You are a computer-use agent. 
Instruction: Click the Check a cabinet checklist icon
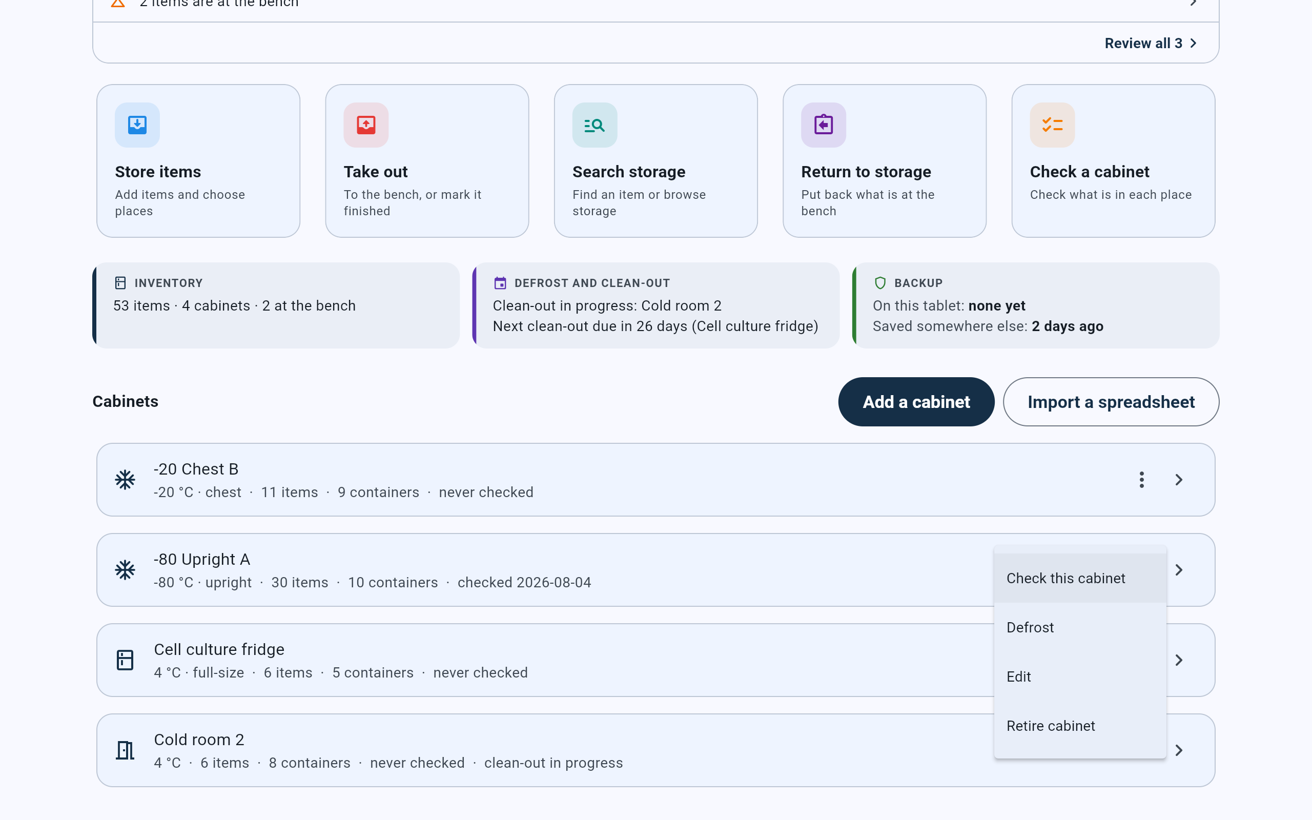pos(1052,125)
